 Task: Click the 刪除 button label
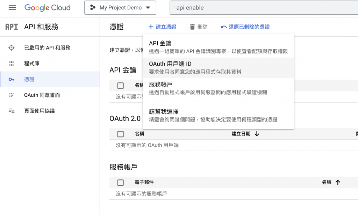click(x=202, y=27)
